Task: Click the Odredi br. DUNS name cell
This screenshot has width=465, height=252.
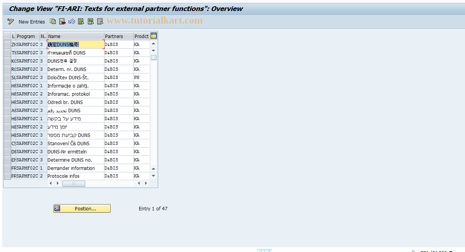Action: (76, 102)
